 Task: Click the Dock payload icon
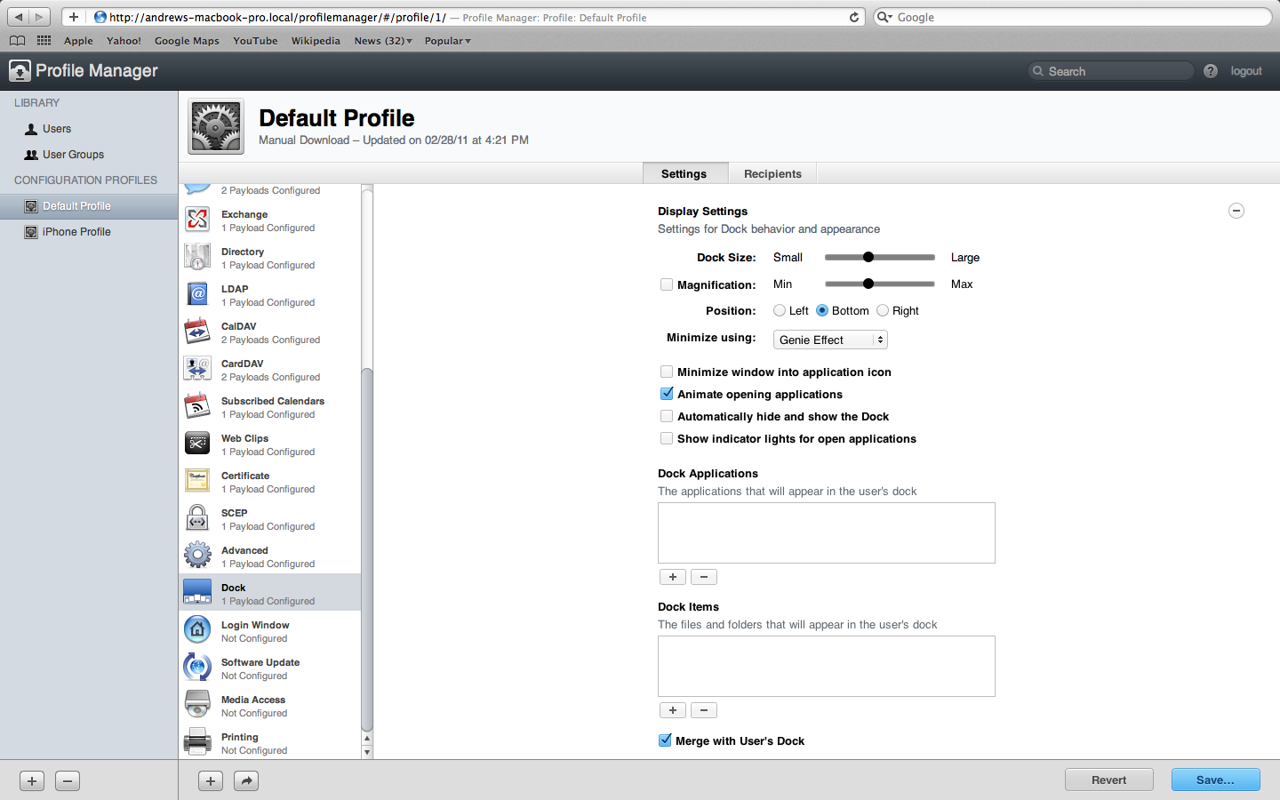point(197,592)
